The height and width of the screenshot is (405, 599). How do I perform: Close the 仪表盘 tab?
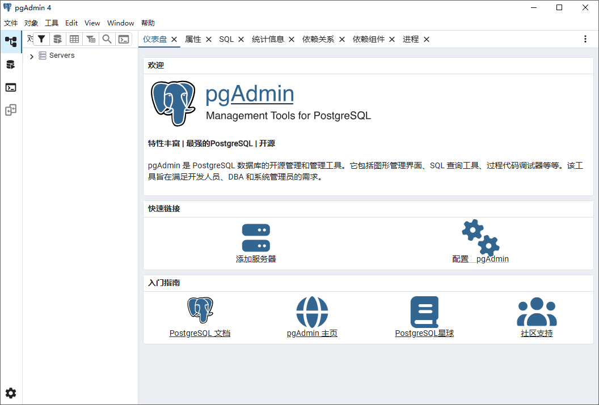[x=174, y=39]
